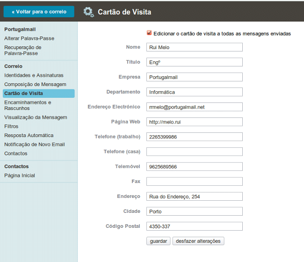Go to Composição de Mensagem settings
304x262 pixels.
[x=35, y=84]
